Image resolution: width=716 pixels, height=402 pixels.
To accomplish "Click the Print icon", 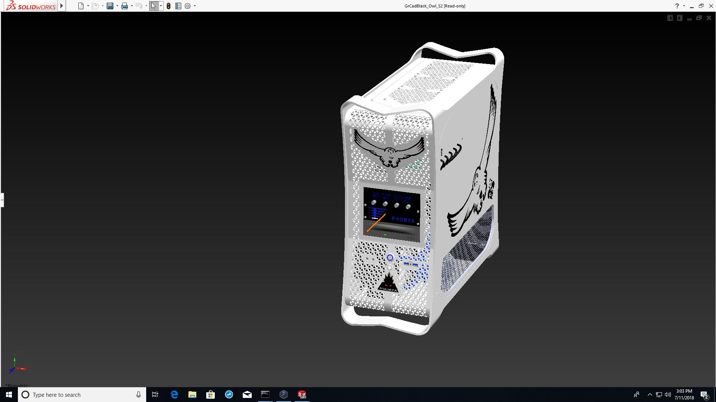I will coord(124,6).
